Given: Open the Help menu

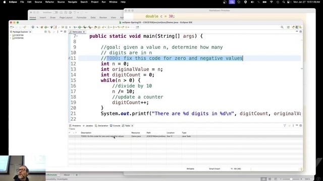Looking at the screenshot, I should point(123,2).
